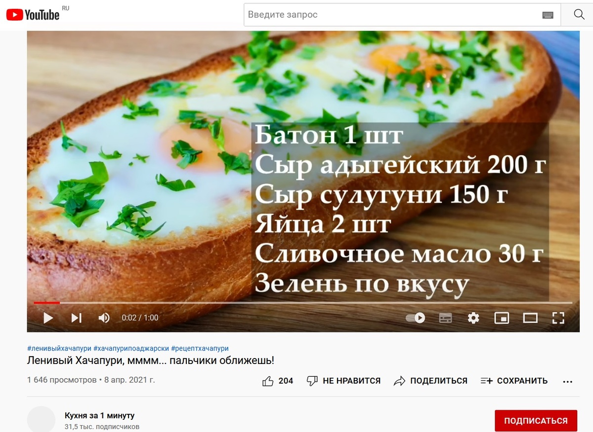Like the video with thumbs up
Viewport: 593px width, 432px height.
click(x=279, y=381)
